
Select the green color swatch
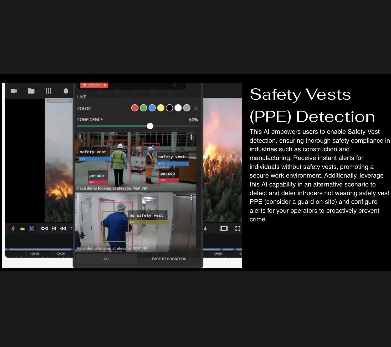[x=143, y=108]
